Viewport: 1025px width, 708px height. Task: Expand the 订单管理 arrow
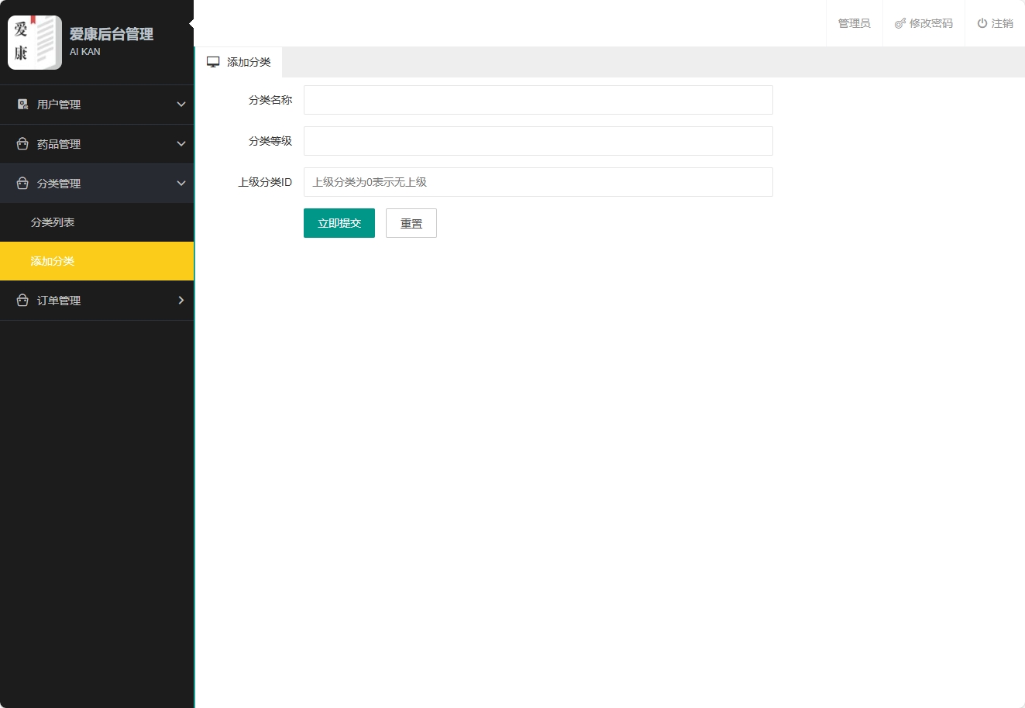click(181, 300)
